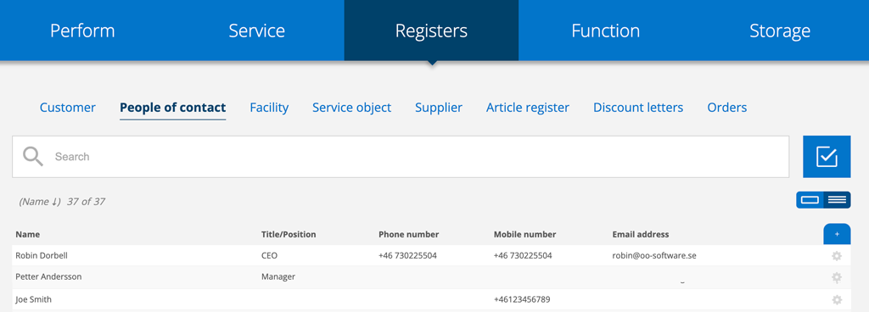The height and width of the screenshot is (312, 869).
Task: Click the blue checkmark selection button
Action: 827,157
